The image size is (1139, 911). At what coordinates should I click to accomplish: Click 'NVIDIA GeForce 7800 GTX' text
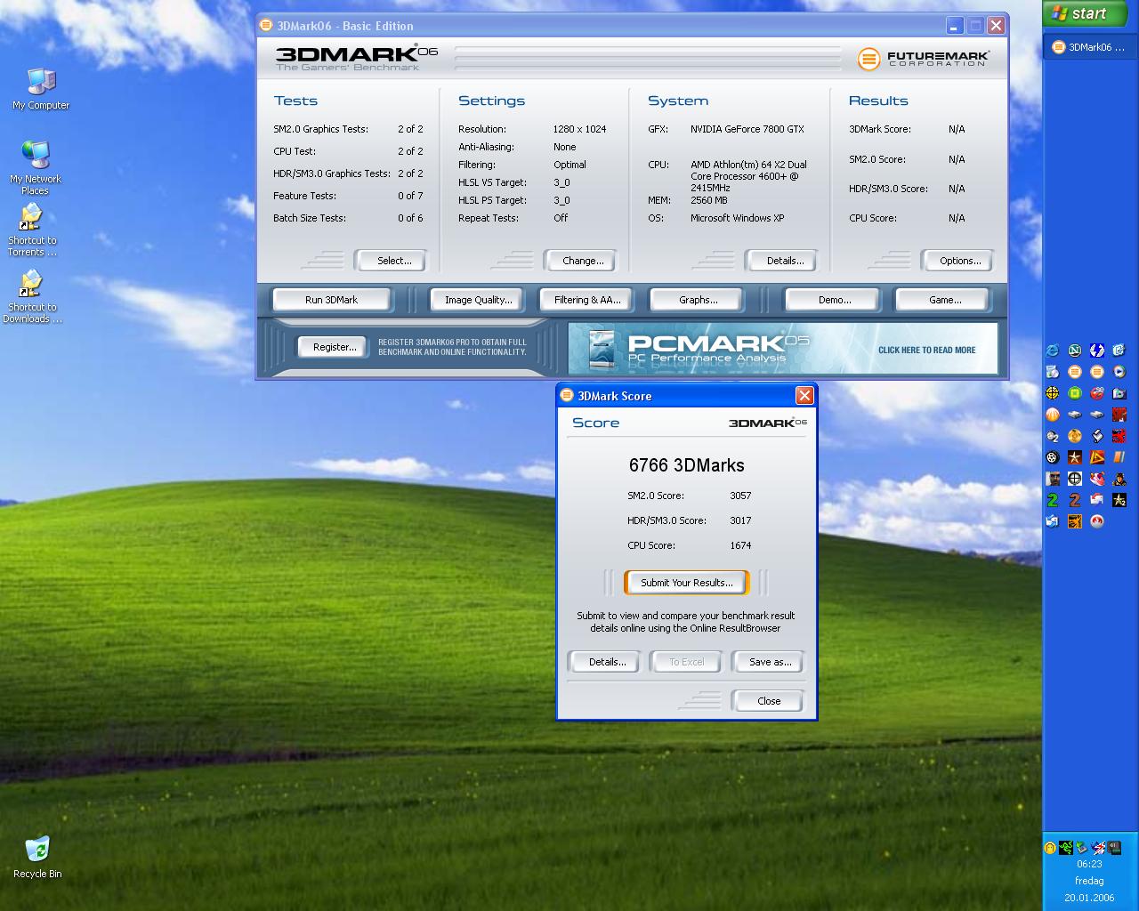point(747,129)
